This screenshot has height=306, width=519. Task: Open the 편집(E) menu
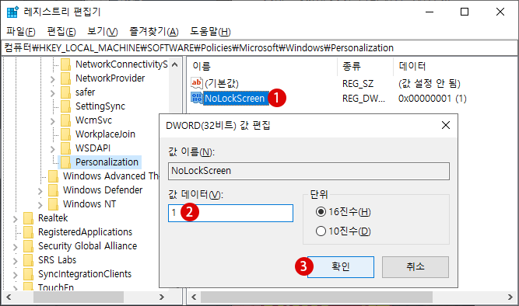coord(61,32)
